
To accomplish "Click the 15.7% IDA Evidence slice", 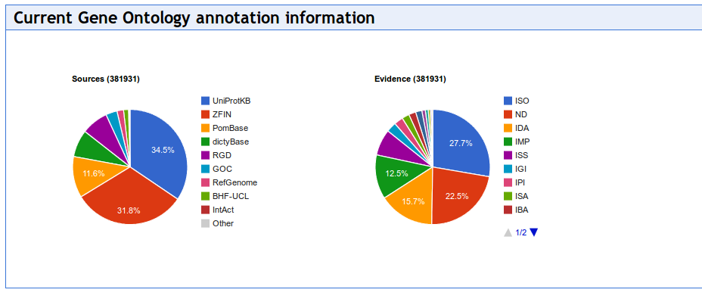I will click(412, 201).
